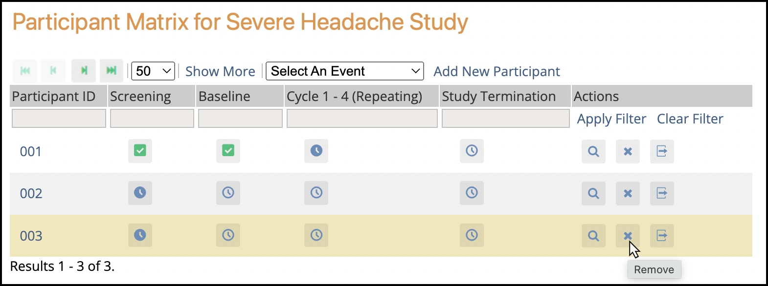Click the extract icon for participant 003
This screenshot has height=286, width=768.
661,235
